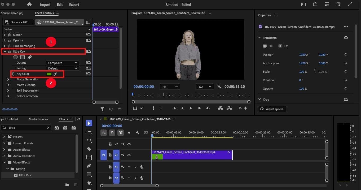Expand Color Correction settings
The width and height of the screenshot is (361, 190).
(8, 96)
